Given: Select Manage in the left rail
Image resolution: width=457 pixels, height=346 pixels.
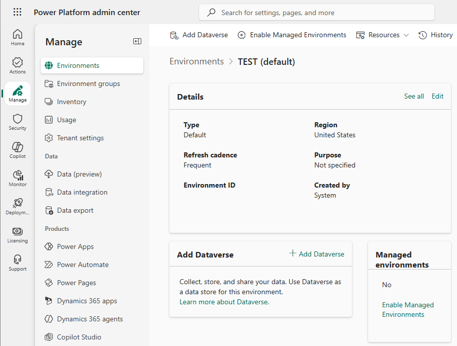Looking at the screenshot, I should pos(18,94).
